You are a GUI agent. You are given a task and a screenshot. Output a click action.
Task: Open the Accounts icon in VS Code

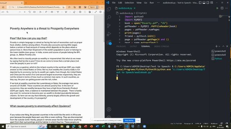pos(109,109)
